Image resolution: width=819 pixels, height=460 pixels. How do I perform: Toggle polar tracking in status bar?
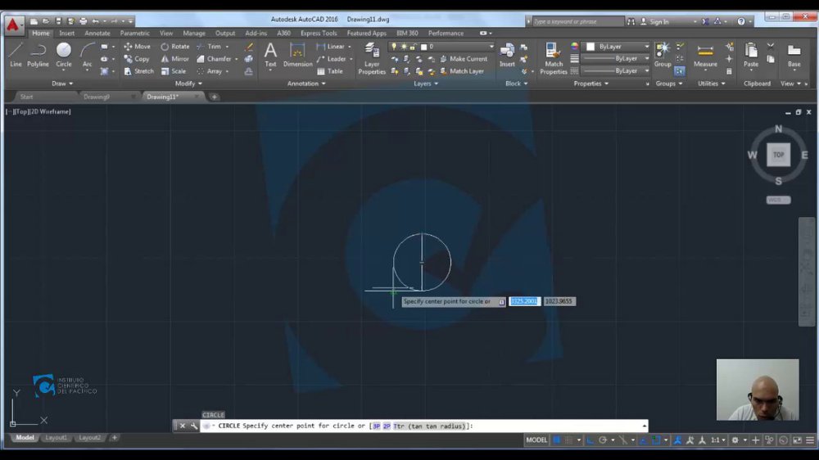pyautogui.click(x=603, y=440)
